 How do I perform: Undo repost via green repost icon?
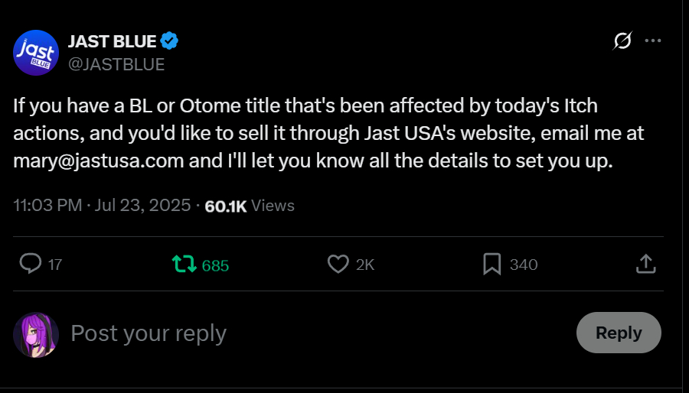click(x=183, y=265)
